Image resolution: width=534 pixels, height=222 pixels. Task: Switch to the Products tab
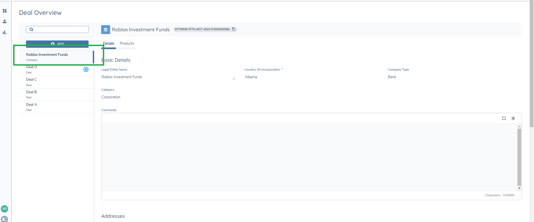click(127, 44)
